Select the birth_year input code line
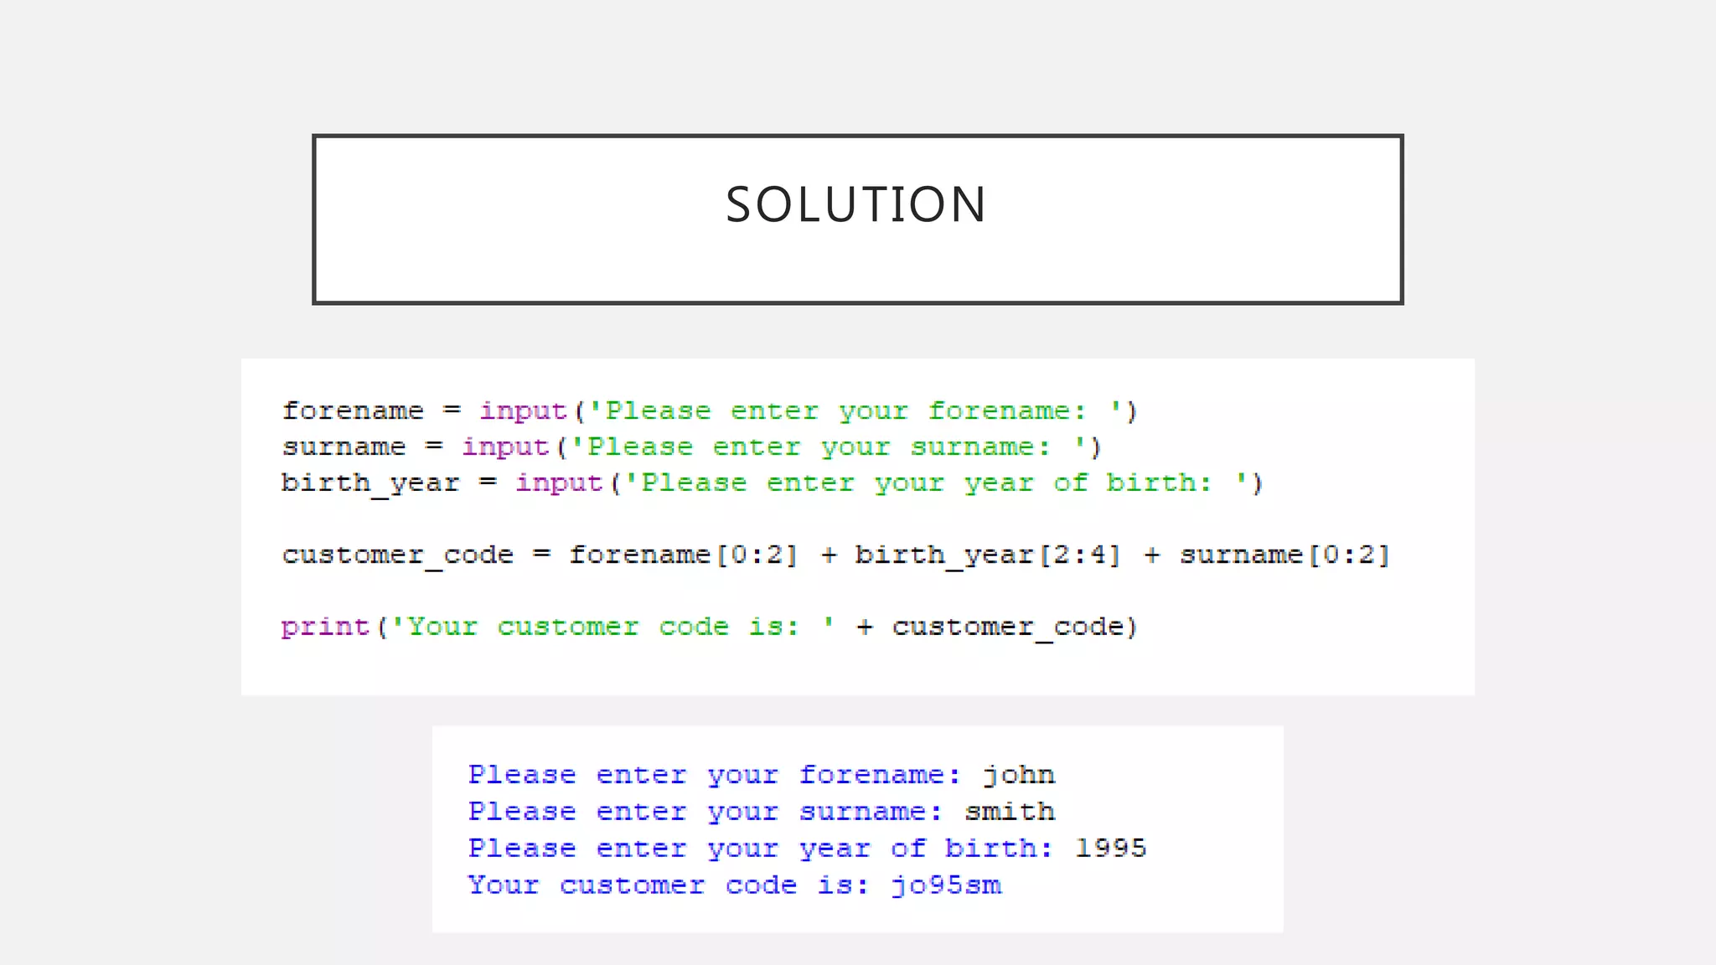 point(773,483)
